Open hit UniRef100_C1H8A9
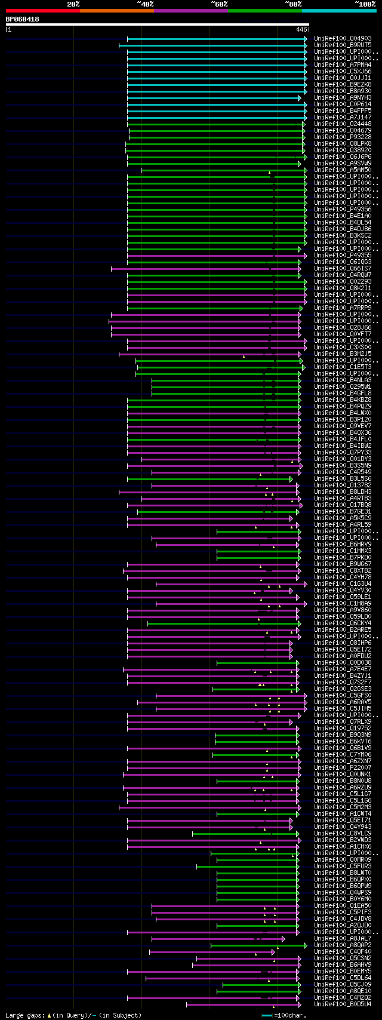The height and width of the screenshot is (1020, 382). (x=343, y=604)
